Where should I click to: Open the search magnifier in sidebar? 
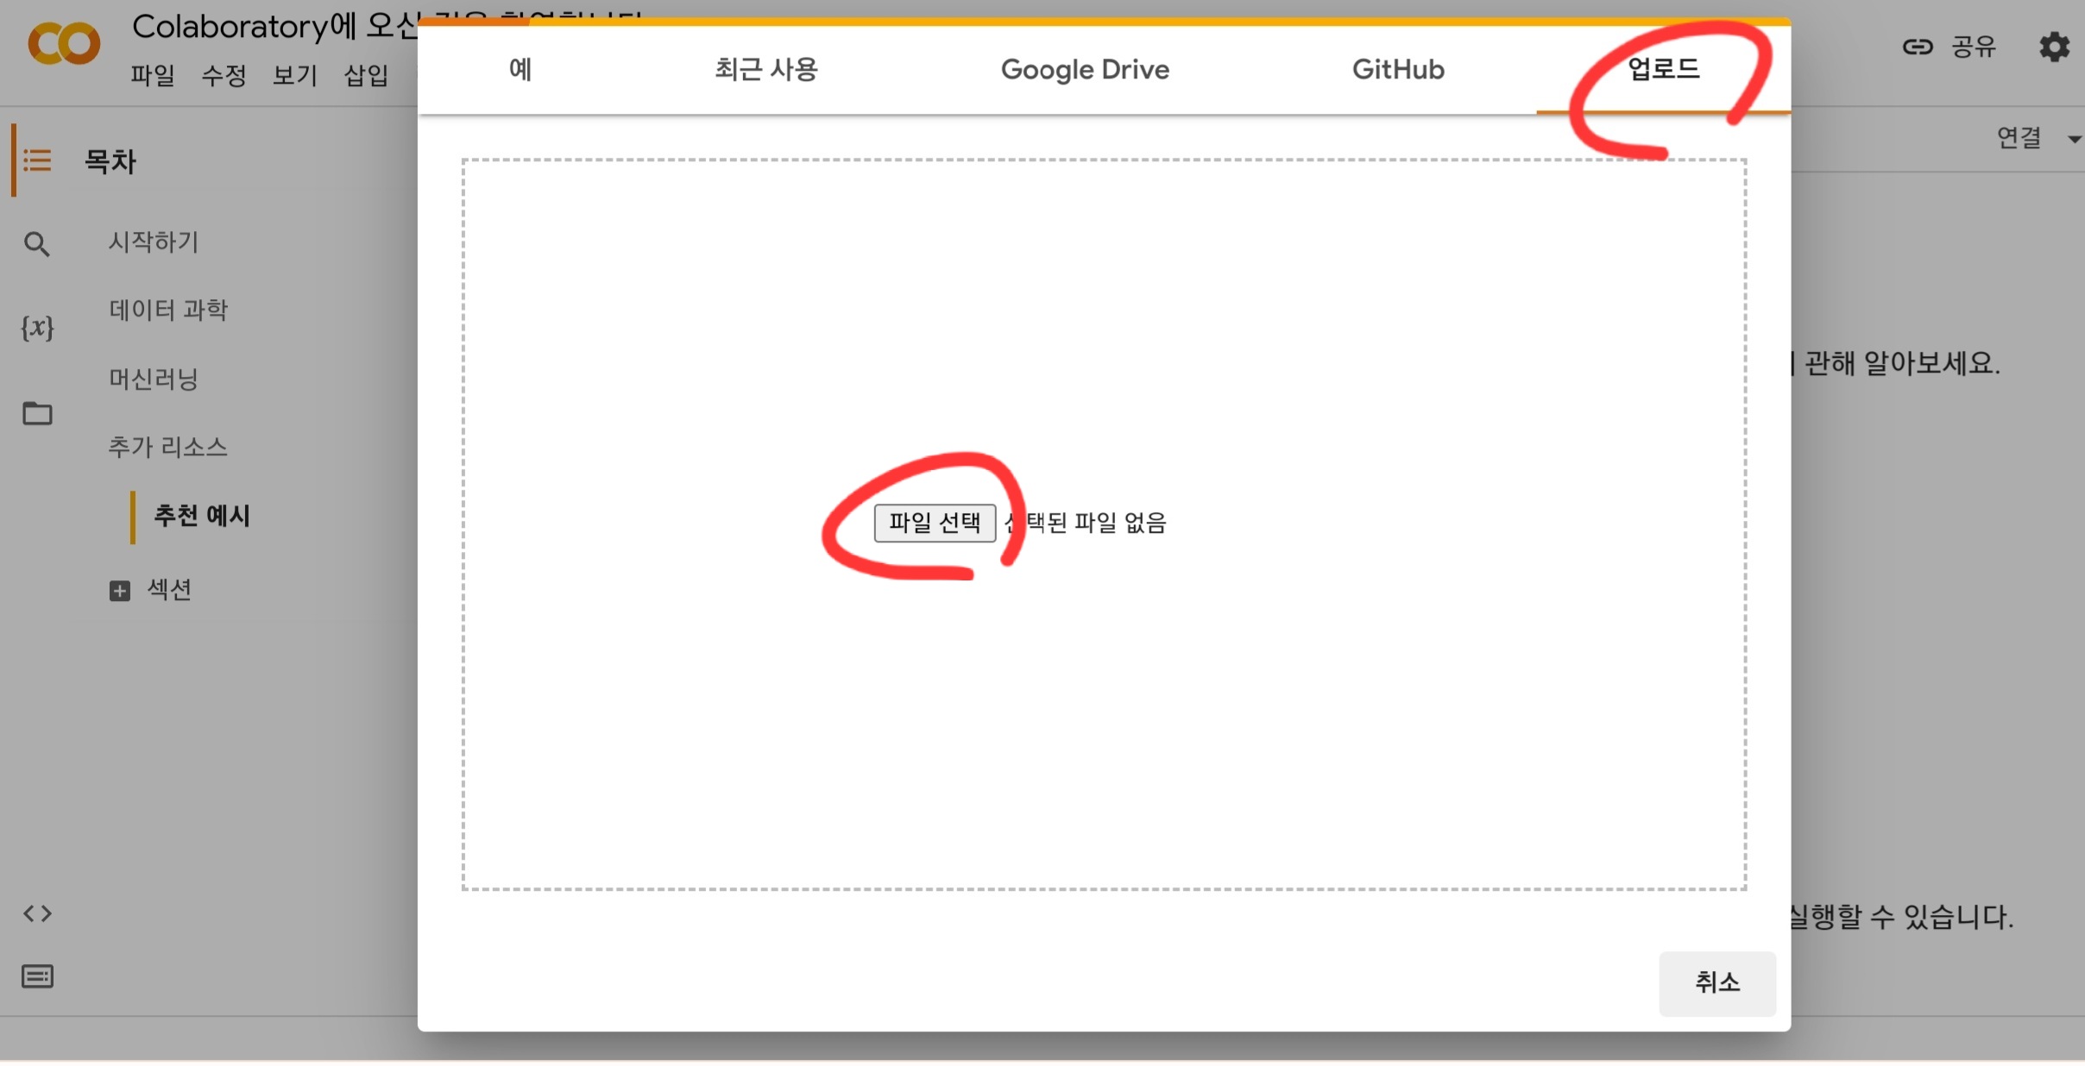tap(36, 244)
